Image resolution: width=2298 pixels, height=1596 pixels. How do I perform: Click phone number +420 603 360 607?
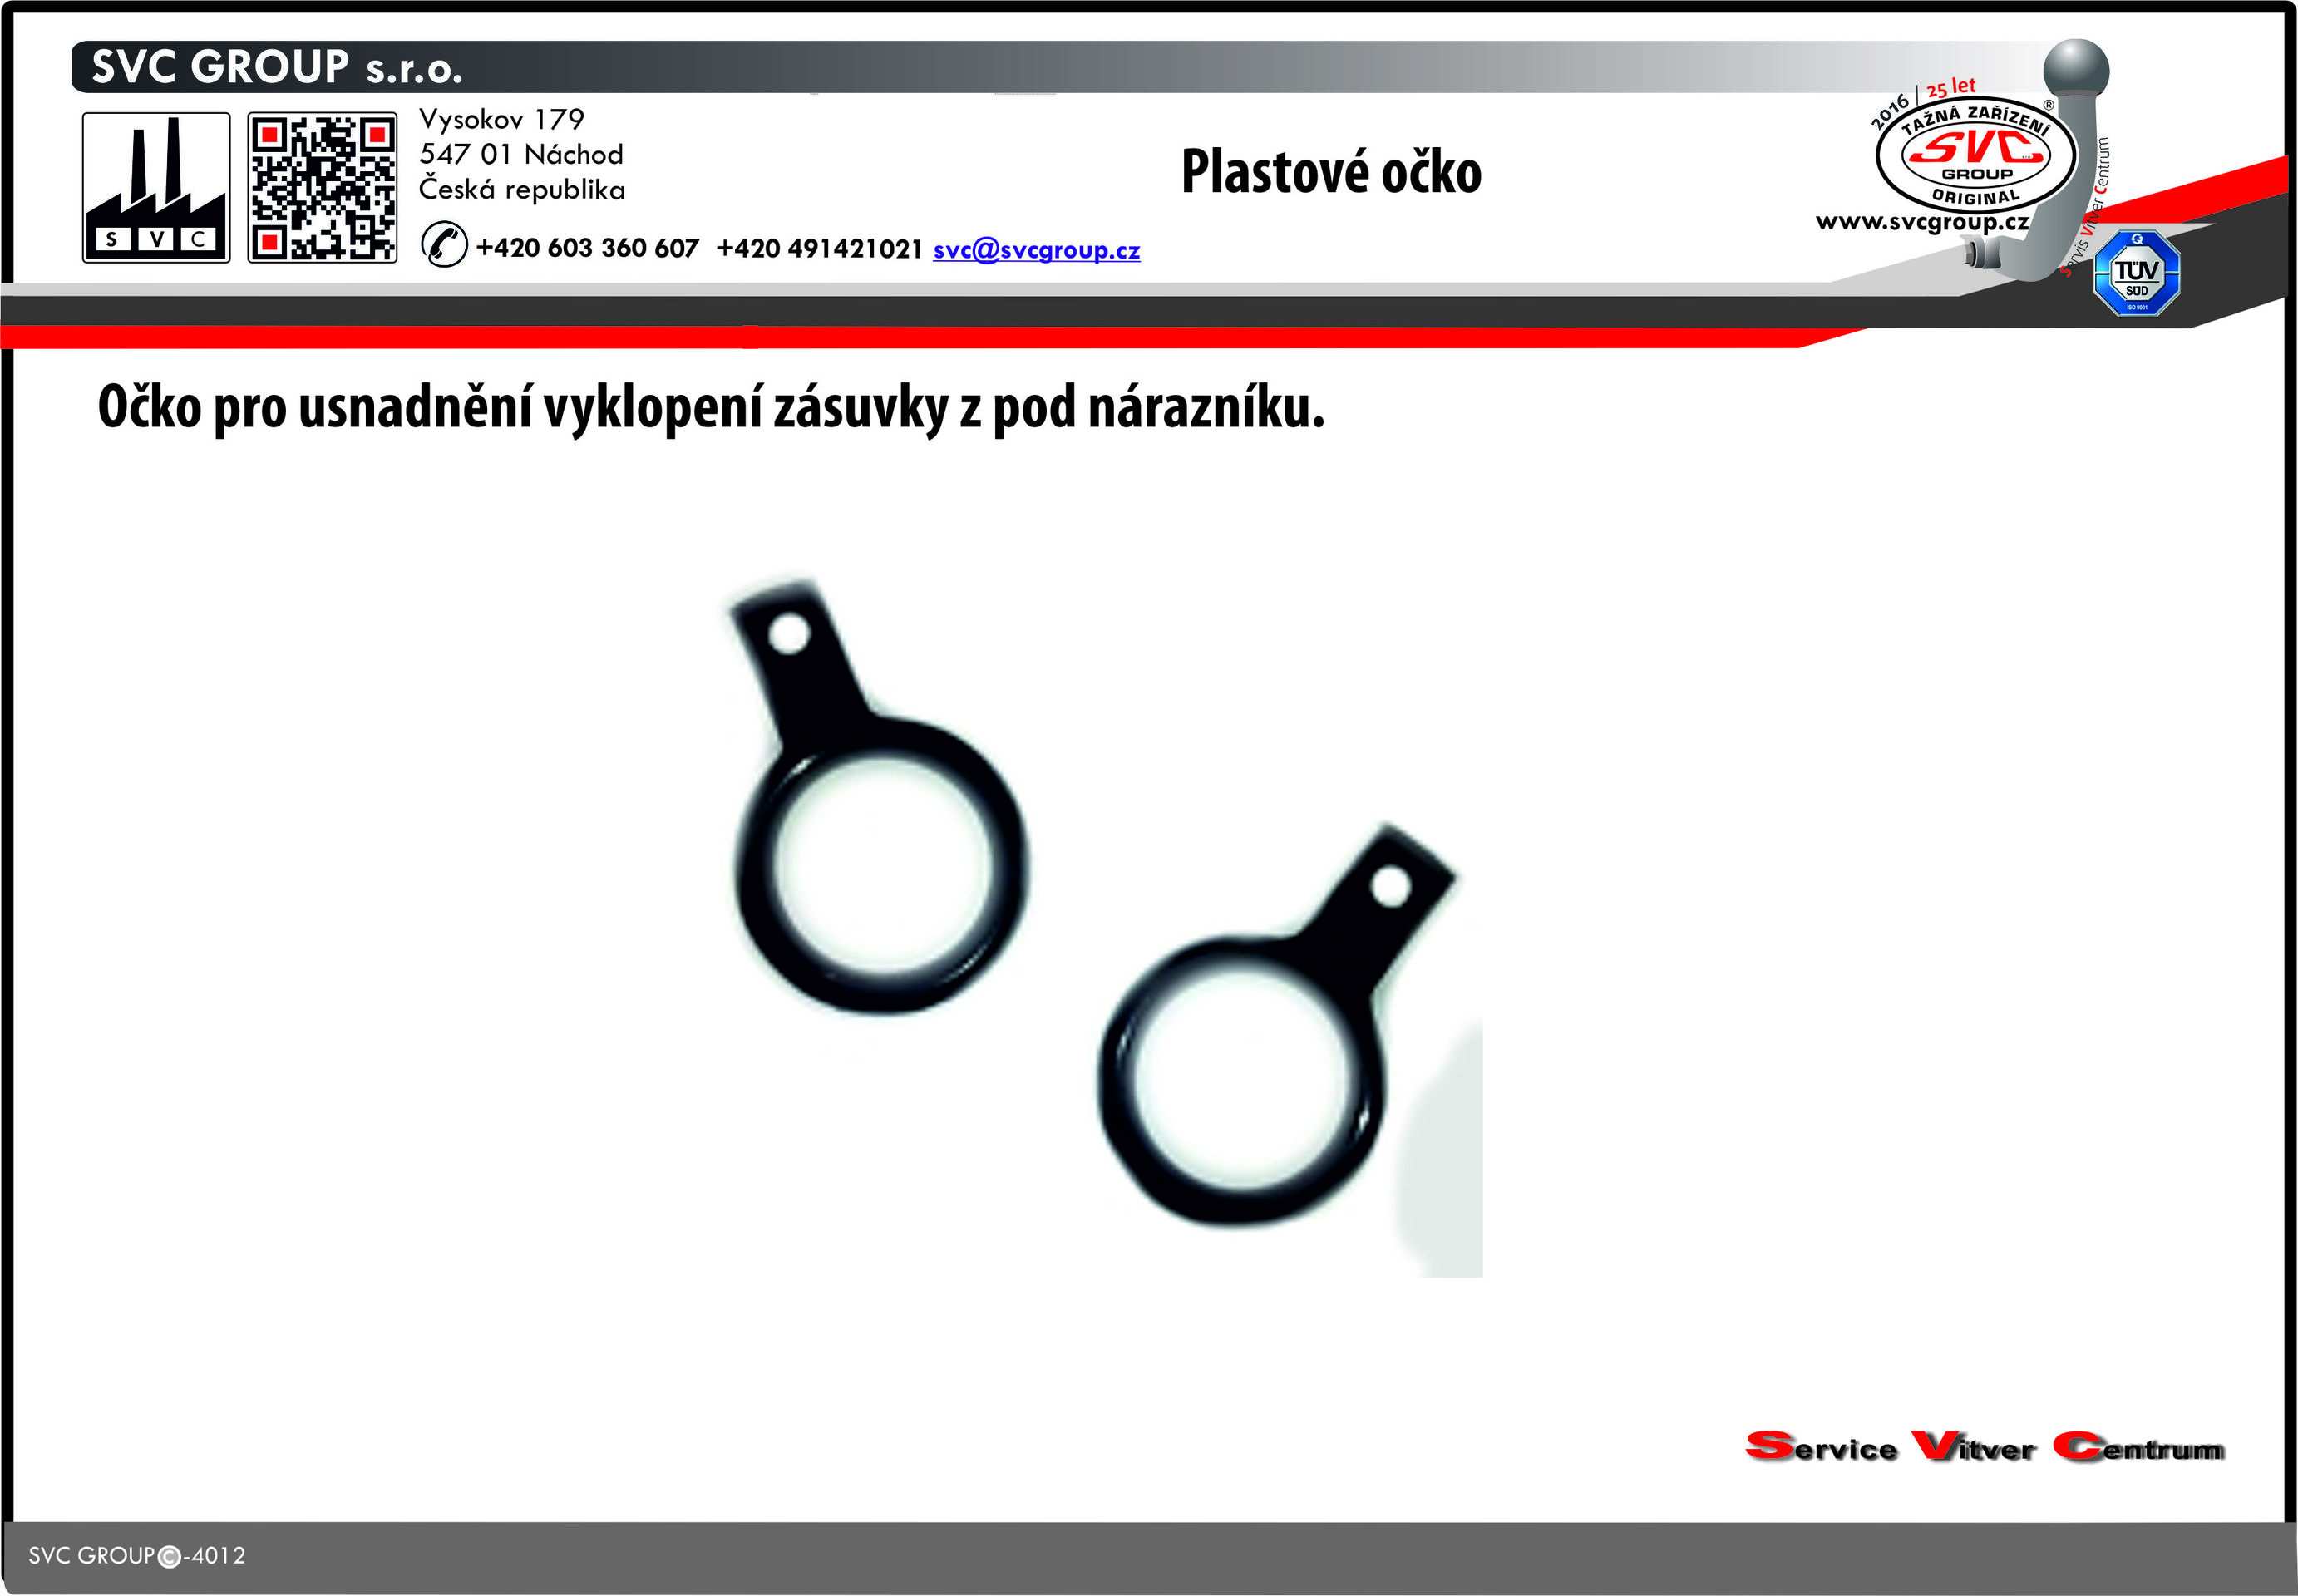pyautogui.click(x=587, y=248)
